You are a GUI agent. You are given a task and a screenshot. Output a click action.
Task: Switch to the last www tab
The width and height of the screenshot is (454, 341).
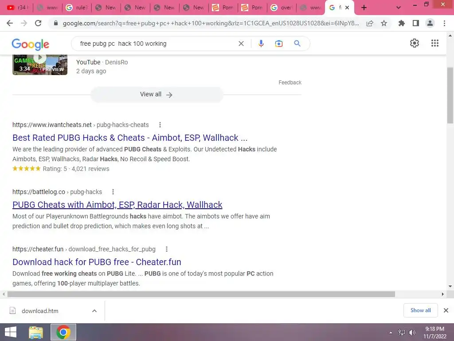tap(311, 8)
